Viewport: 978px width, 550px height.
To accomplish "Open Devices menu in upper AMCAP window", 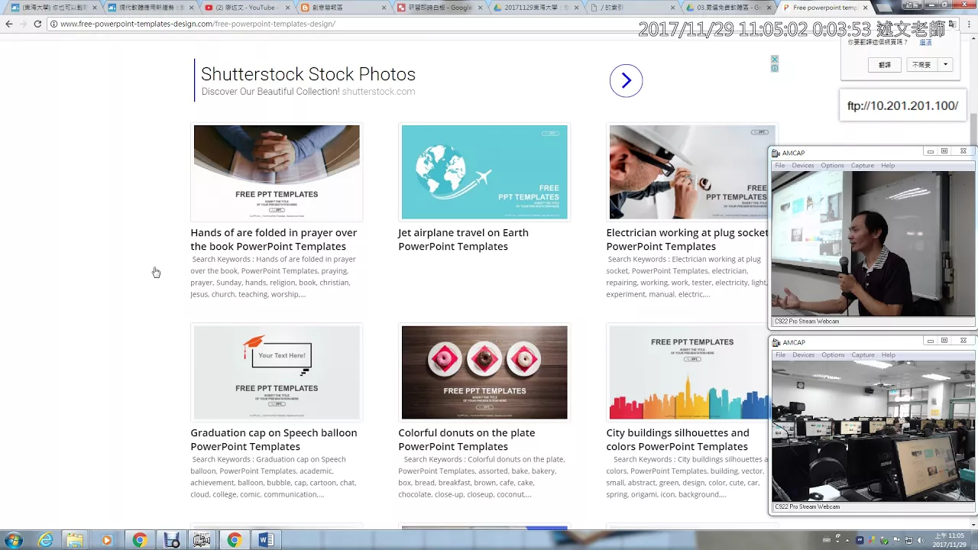I will pyautogui.click(x=802, y=166).
